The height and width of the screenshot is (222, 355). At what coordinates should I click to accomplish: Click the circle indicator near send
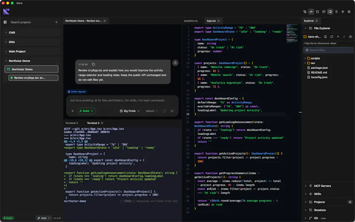coord(165,111)
